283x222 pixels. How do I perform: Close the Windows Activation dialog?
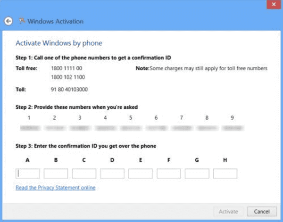pos(274,4)
